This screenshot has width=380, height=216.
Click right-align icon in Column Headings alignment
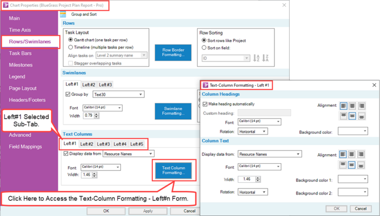(x=361, y=106)
